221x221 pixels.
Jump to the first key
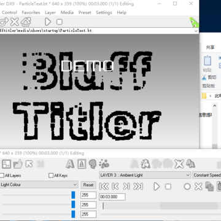104,187
